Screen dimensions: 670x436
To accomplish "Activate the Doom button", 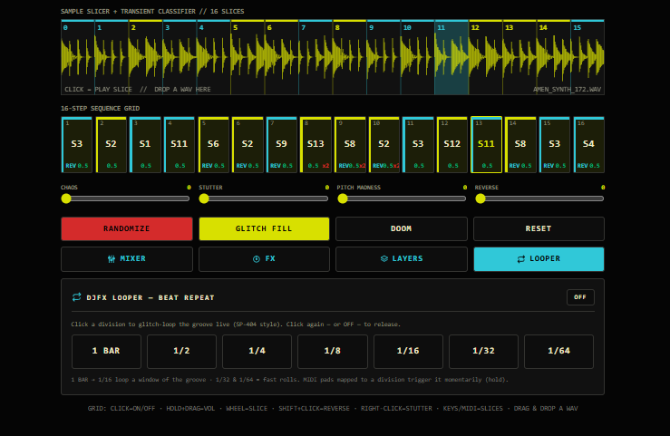I will point(402,228).
